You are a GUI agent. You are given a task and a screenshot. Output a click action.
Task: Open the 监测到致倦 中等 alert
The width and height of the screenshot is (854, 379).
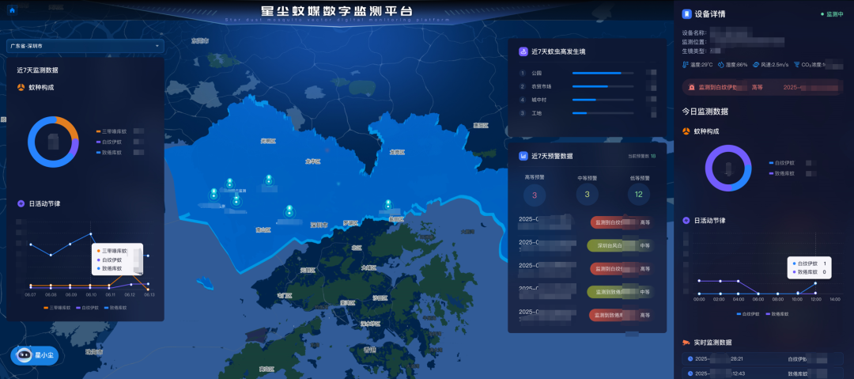coord(621,292)
